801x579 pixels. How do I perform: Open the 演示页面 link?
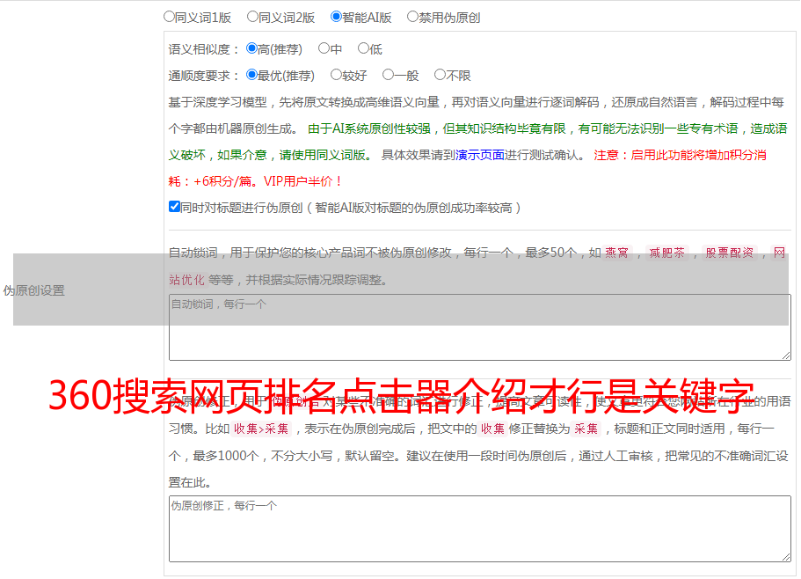(x=479, y=155)
